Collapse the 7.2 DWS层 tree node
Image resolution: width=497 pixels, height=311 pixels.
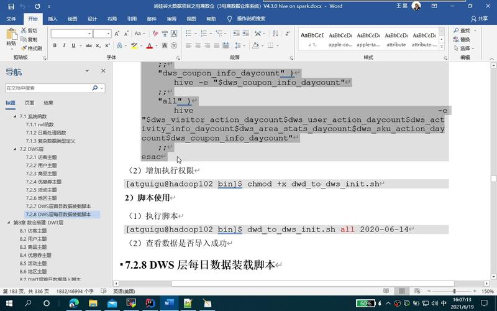[14, 149]
